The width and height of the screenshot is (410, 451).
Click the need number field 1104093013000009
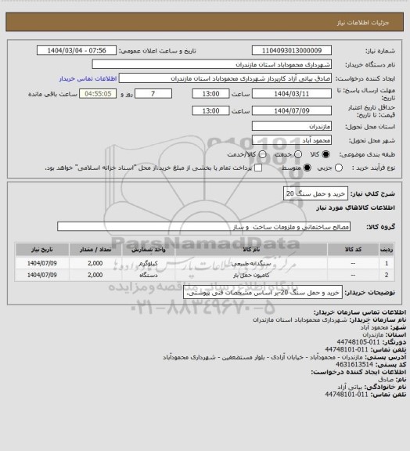pos(292,51)
